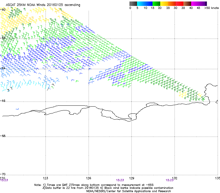The height and width of the screenshot is (193, 220).
Task: Click the purple 45-50 knots color segment
Action: [203, 4]
